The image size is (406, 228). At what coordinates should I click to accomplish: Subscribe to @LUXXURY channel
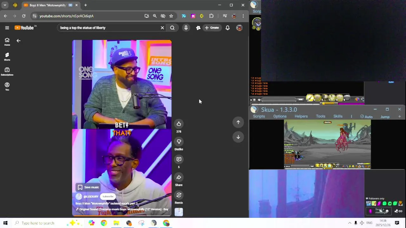point(108,196)
